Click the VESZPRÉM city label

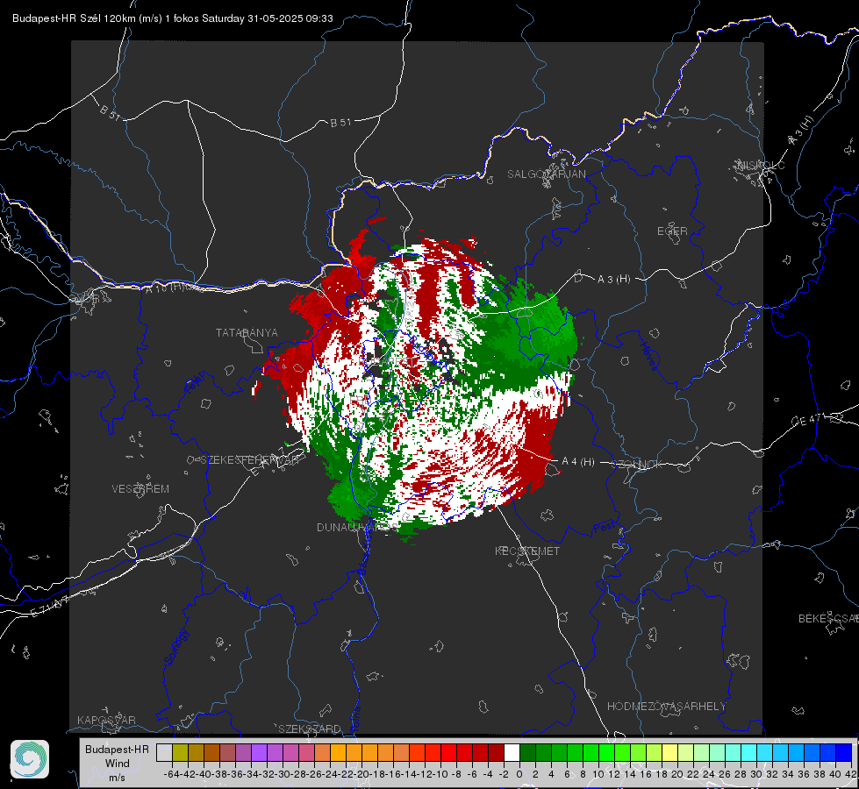140,488
